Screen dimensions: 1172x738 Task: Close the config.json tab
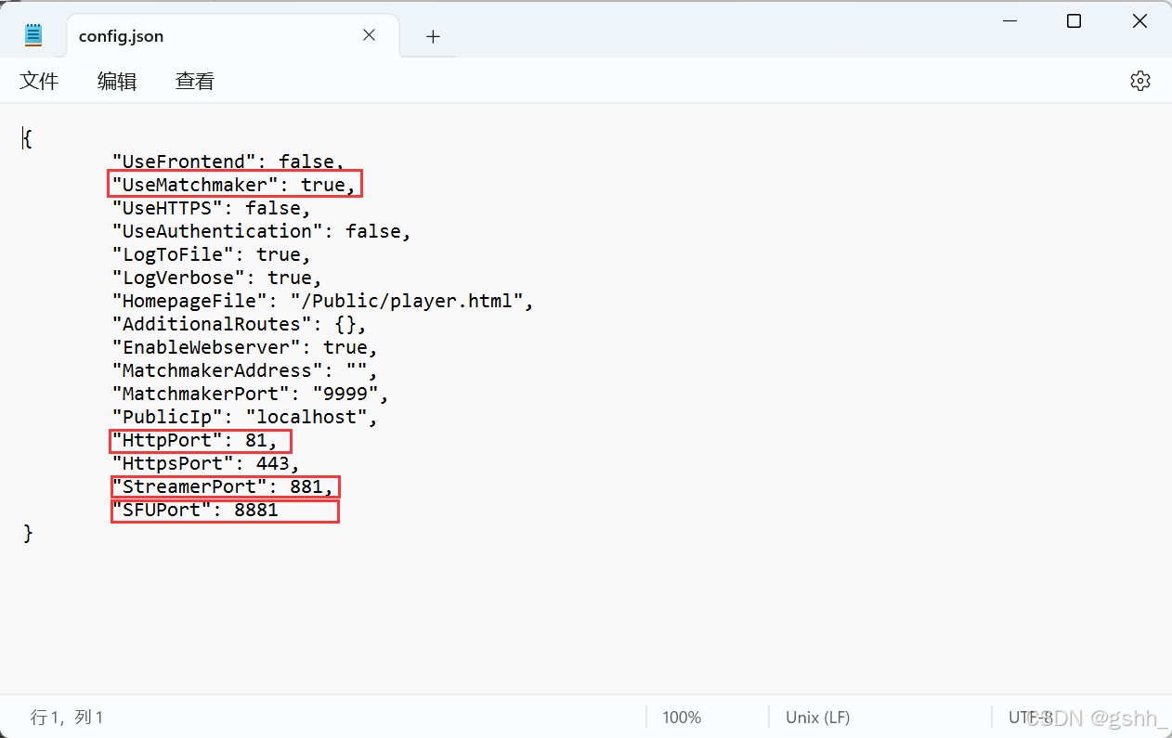(x=369, y=35)
